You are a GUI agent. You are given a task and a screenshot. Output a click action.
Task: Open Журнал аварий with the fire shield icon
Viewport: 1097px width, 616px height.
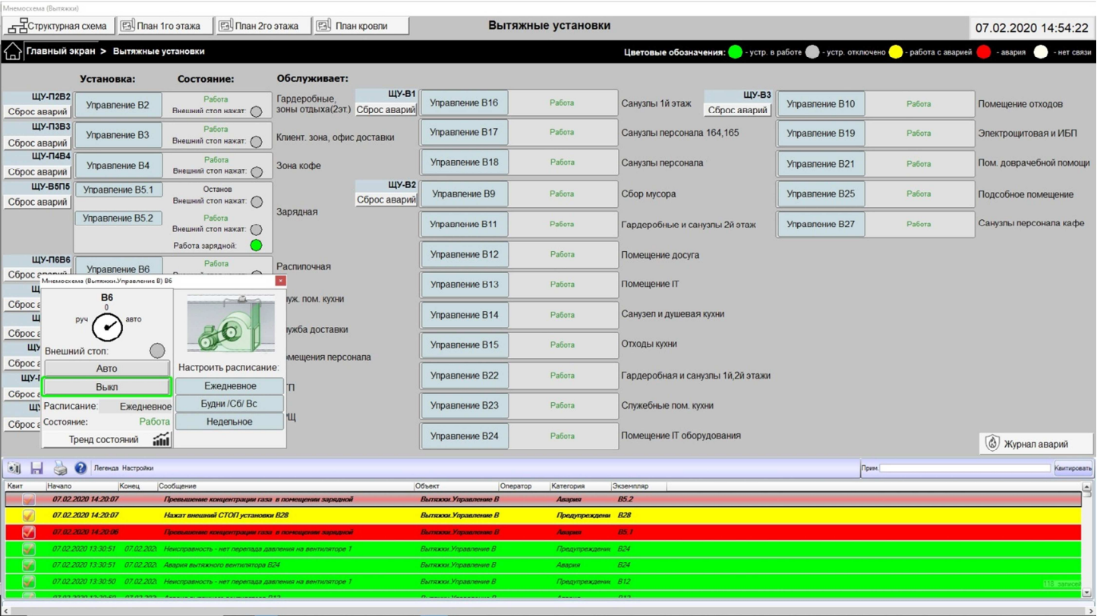pyautogui.click(x=993, y=444)
